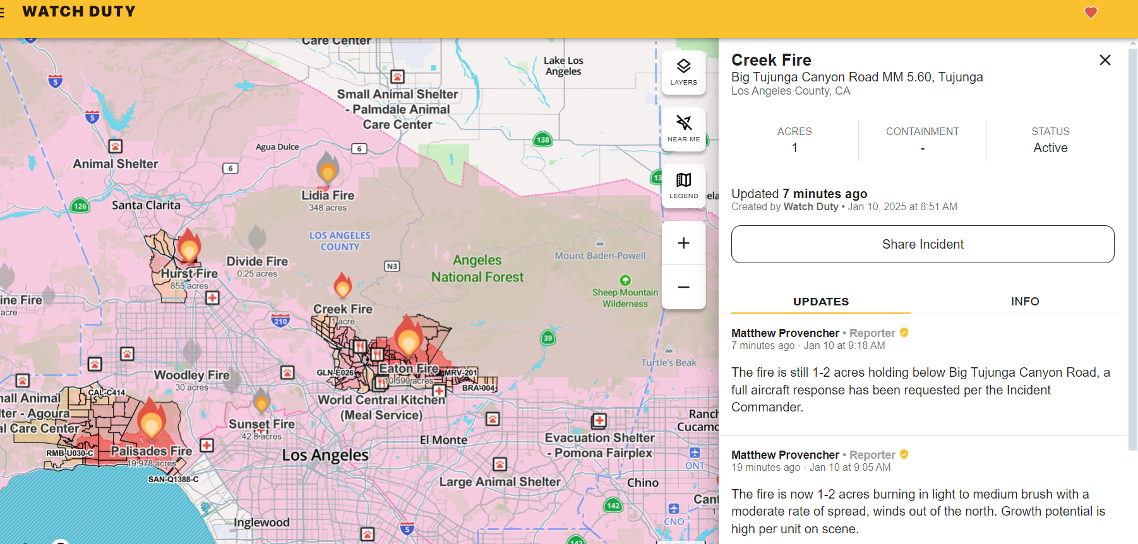Activate the Near Me location button

click(683, 129)
